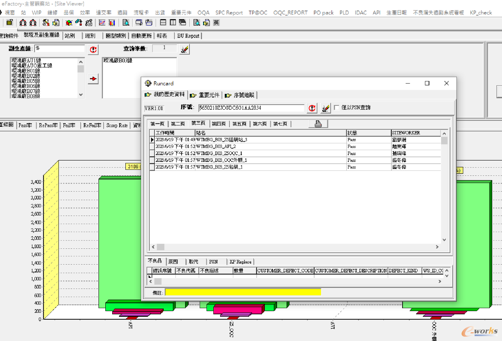The height and width of the screenshot is (341, 502).
Task: Open the 生產日報 menu
Action: click(x=396, y=12)
